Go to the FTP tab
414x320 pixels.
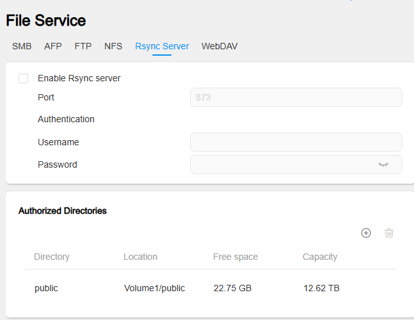83,46
